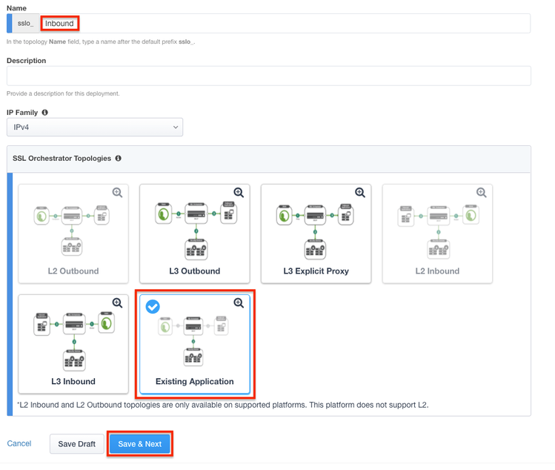Click the Cancel link
The image size is (555, 470).
tap(19, 443)
